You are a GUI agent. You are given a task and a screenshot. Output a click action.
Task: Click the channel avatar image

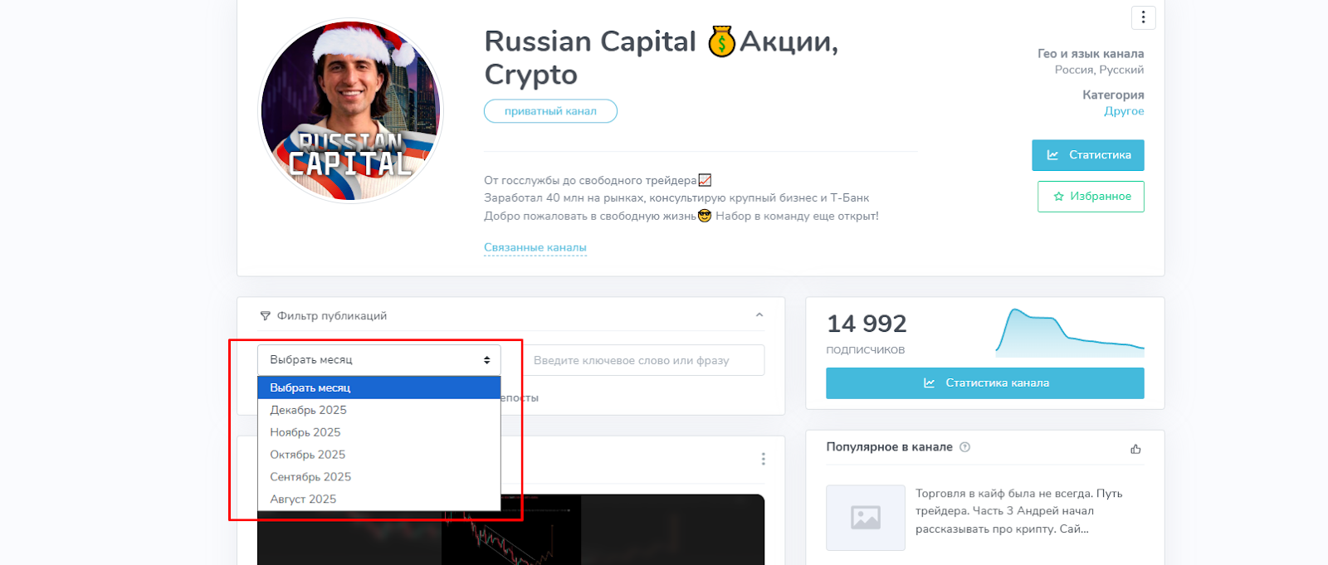pos(351,111)
